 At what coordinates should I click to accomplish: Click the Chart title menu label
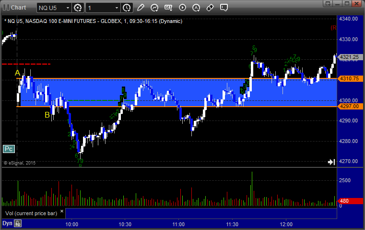coord(18,8)
